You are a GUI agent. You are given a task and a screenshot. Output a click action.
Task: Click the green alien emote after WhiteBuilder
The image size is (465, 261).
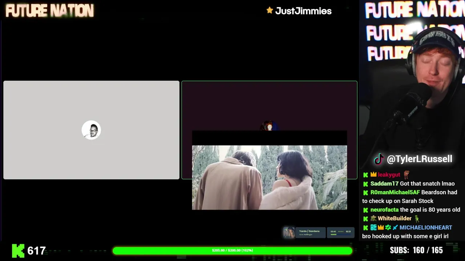tap(417, 219)
